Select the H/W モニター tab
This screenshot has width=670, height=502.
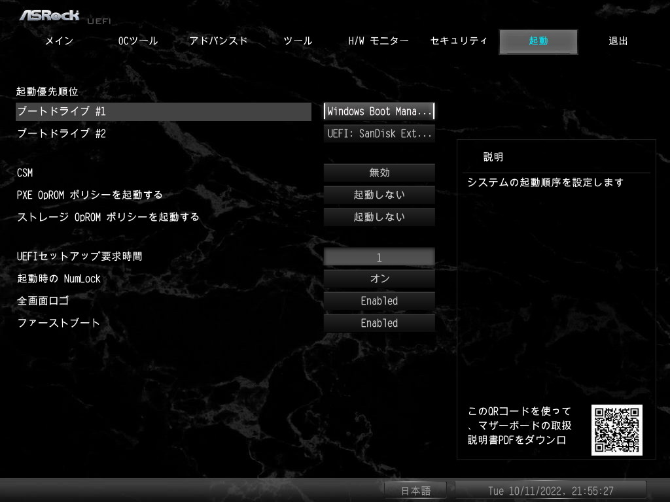(379, 41)
